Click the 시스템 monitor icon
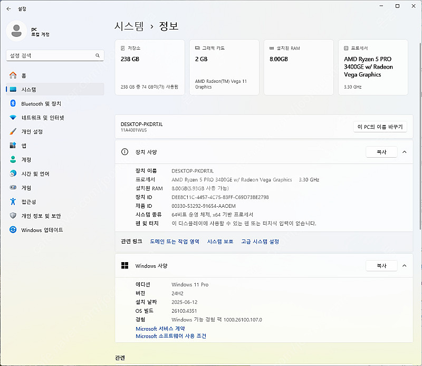This screenshot has width=422, height=366. (x=13, y=89)
